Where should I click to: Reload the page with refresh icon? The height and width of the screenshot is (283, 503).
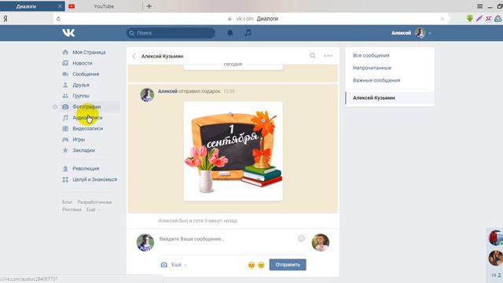pos(58,19)
